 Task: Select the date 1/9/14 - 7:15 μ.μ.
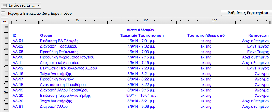coord(142,57)
